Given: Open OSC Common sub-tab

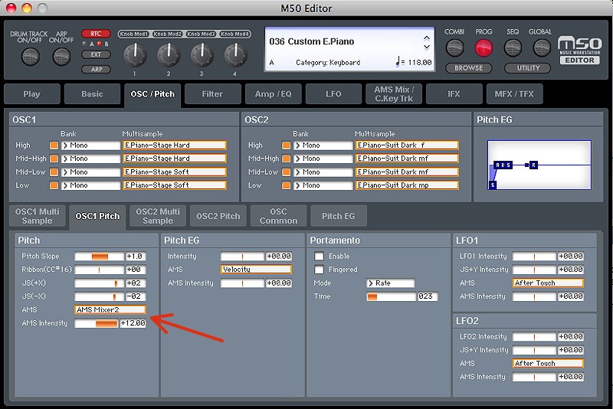Looking at the screenshot, I should click(278, 216).
